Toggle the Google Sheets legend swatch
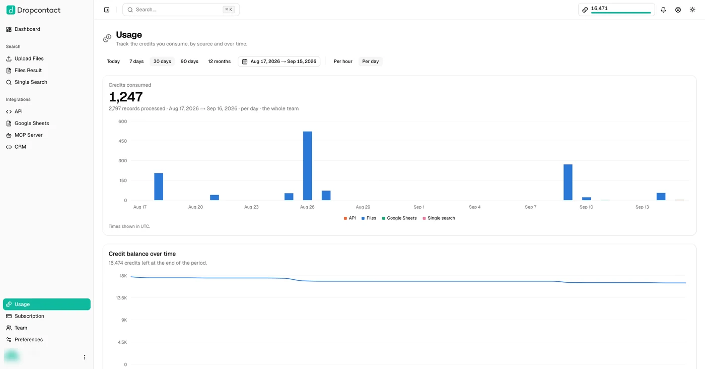The width and height of the screenshot is (705, 369). tap(384, 218)
